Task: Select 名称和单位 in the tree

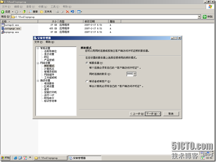Action: 50,51
